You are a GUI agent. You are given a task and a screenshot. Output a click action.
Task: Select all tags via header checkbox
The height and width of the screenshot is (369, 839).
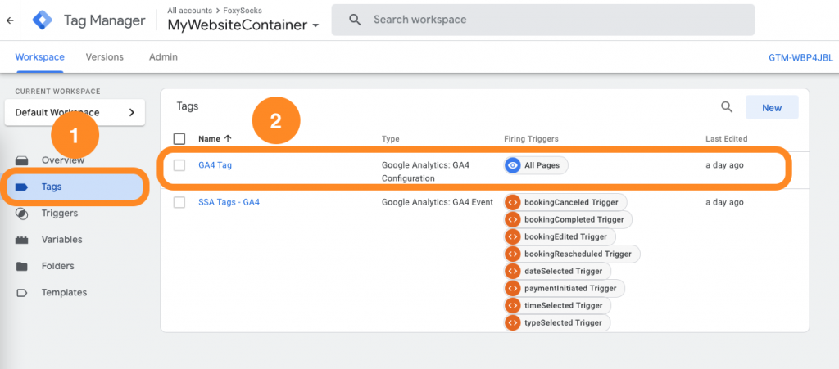click(x=179, y=139)
